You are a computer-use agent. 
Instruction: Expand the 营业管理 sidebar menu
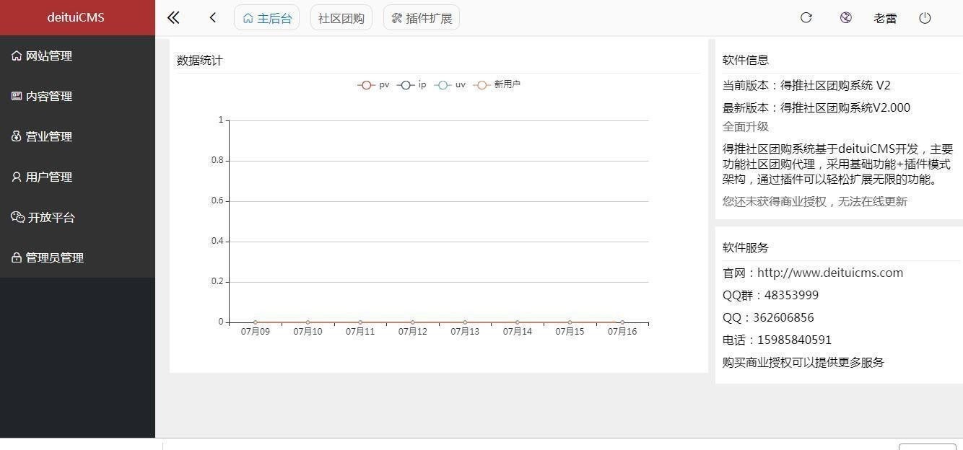tap(48, 136)
